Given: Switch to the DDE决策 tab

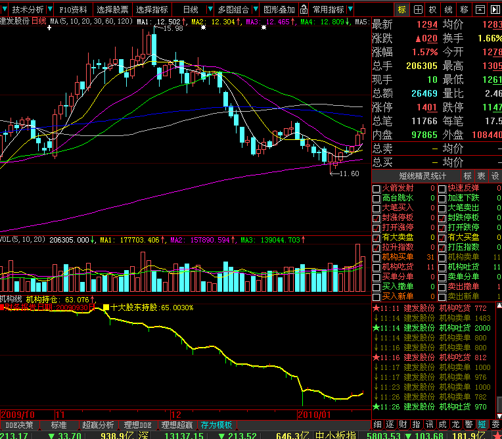Looking at the screenshot, I should 19,425.
